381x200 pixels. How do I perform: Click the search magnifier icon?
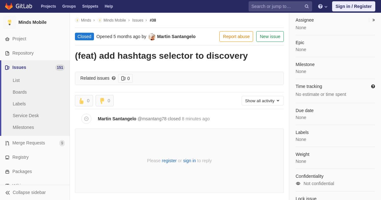(x=306, y=6)
